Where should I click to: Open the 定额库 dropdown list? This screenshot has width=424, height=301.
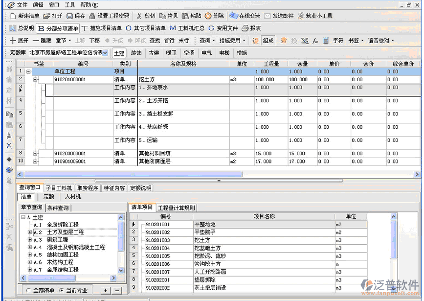tap(105, 53)
